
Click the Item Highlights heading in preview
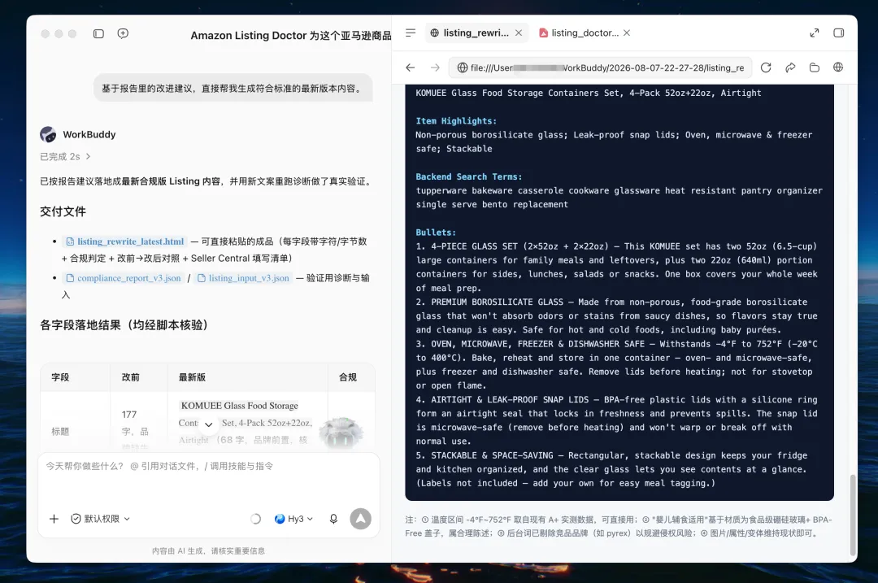pos(456,121)
